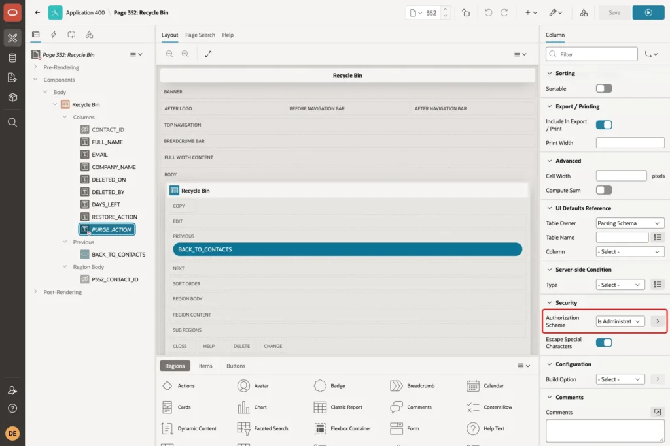
Task: Open the Authorization Scheme dropdown
Action: 620,321
